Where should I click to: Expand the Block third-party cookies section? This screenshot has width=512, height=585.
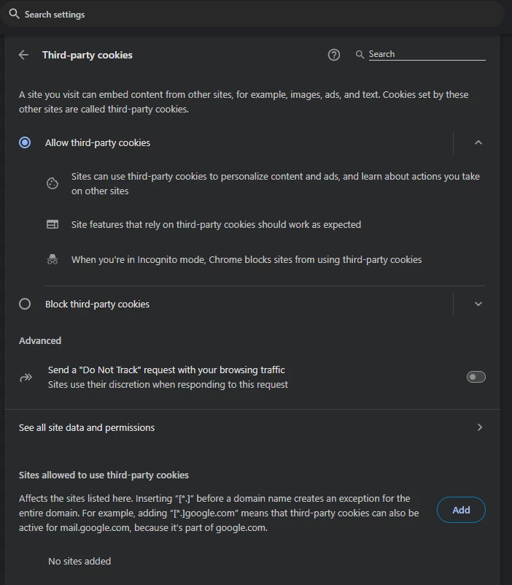[x=478, y=304]
